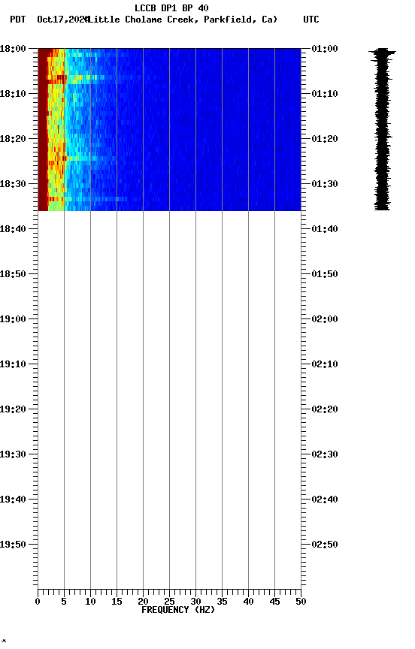This screenshot has width=415, height=649.
Task: Click the '18:50' PDT time label
Action: pyautogui.click(x=13, y=274)
